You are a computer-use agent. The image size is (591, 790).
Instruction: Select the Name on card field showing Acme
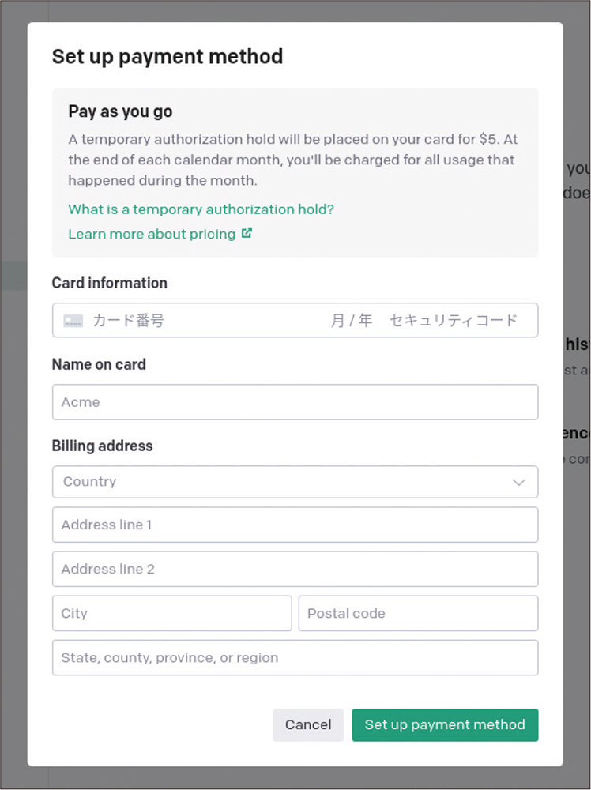295,402
